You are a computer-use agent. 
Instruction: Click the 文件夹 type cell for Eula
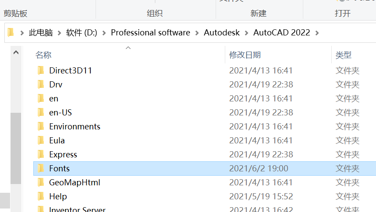(x=348, y=140)
